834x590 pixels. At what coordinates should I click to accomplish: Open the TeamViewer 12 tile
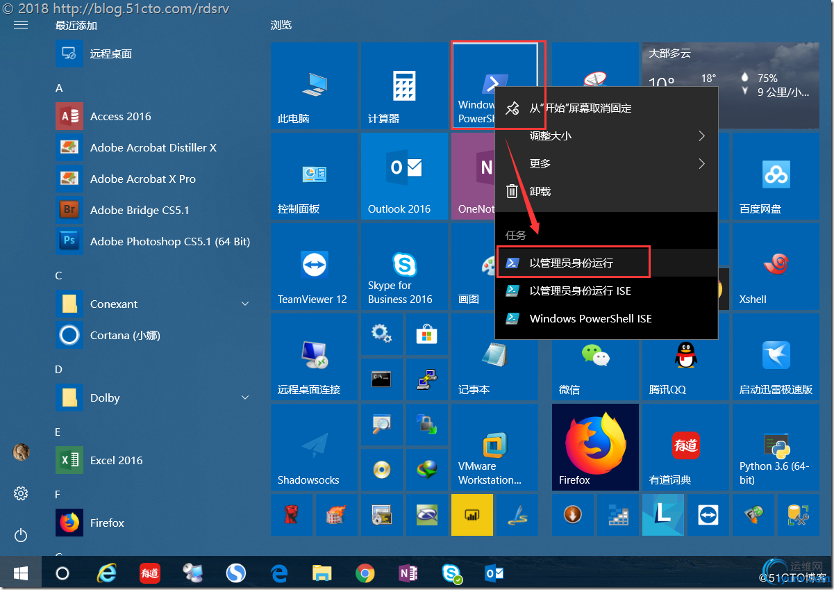[x=314, y=267]
